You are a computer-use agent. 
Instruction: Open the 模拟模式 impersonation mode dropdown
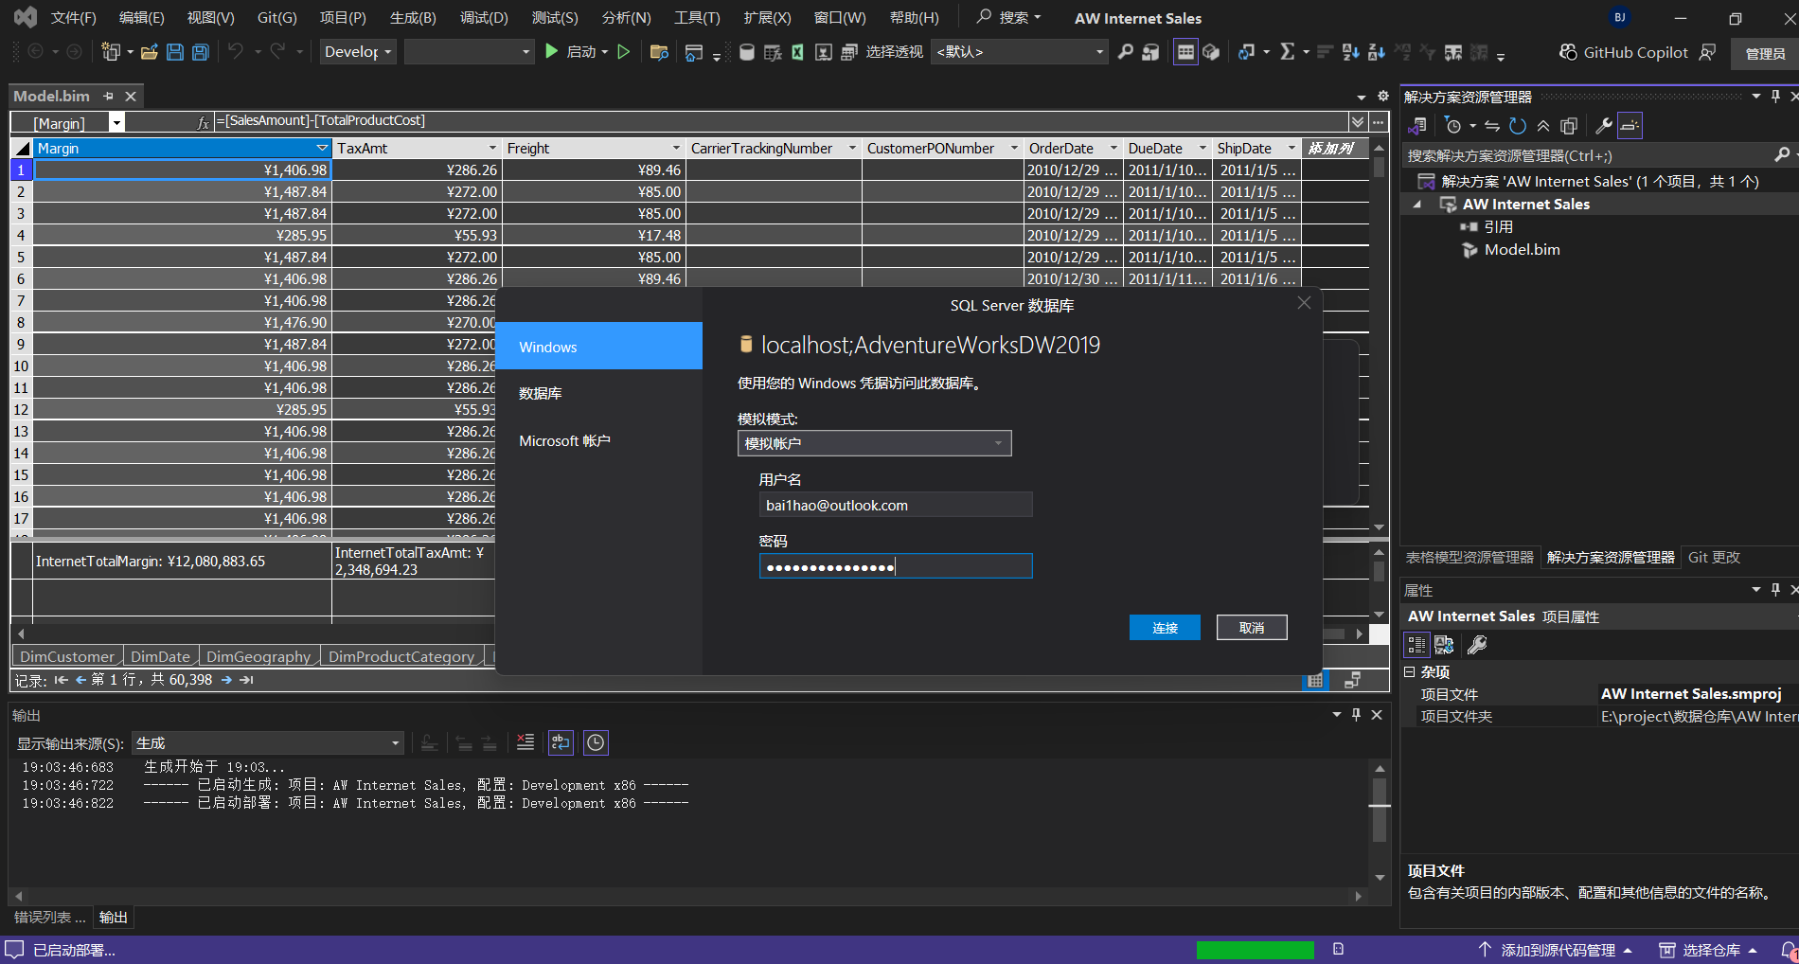click(874, 443)
